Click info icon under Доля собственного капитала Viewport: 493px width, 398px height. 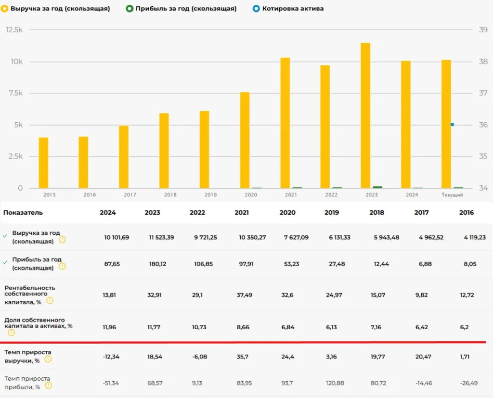pos(11,332)
